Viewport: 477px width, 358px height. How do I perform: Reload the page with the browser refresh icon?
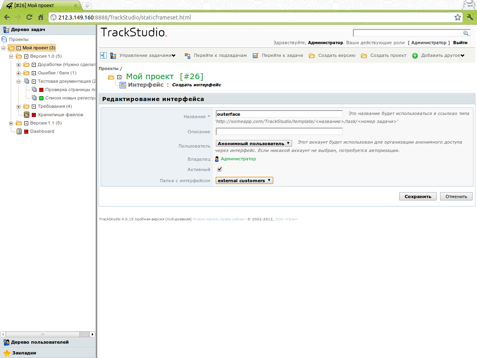coord(29,18)
